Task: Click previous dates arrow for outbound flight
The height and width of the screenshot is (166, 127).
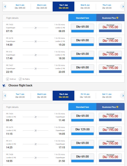Action: (x=5, y=7)
